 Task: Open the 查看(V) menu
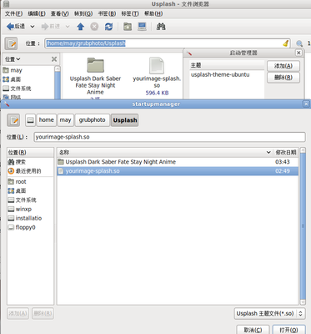tap(60, 13)
